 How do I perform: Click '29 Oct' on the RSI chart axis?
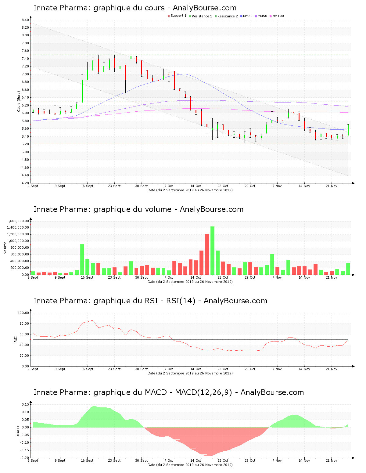tap(250, 369)
